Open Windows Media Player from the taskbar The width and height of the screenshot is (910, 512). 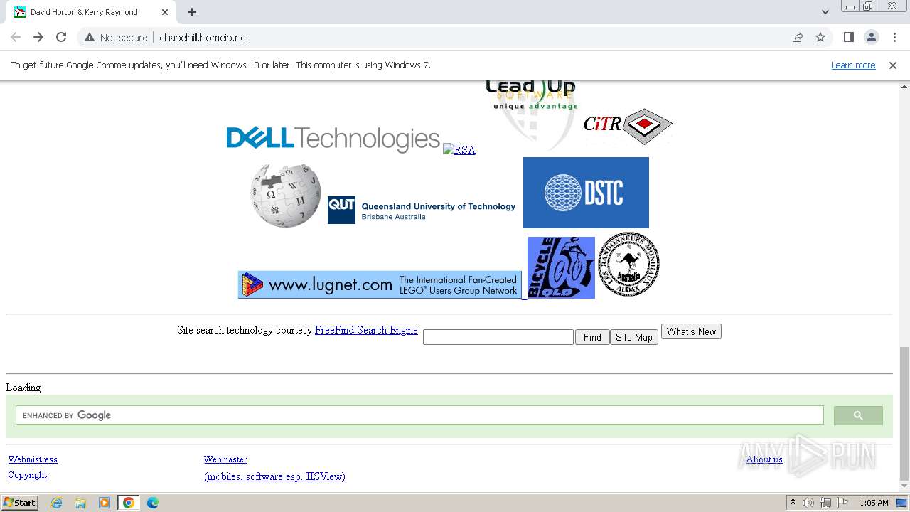(105, 503)
